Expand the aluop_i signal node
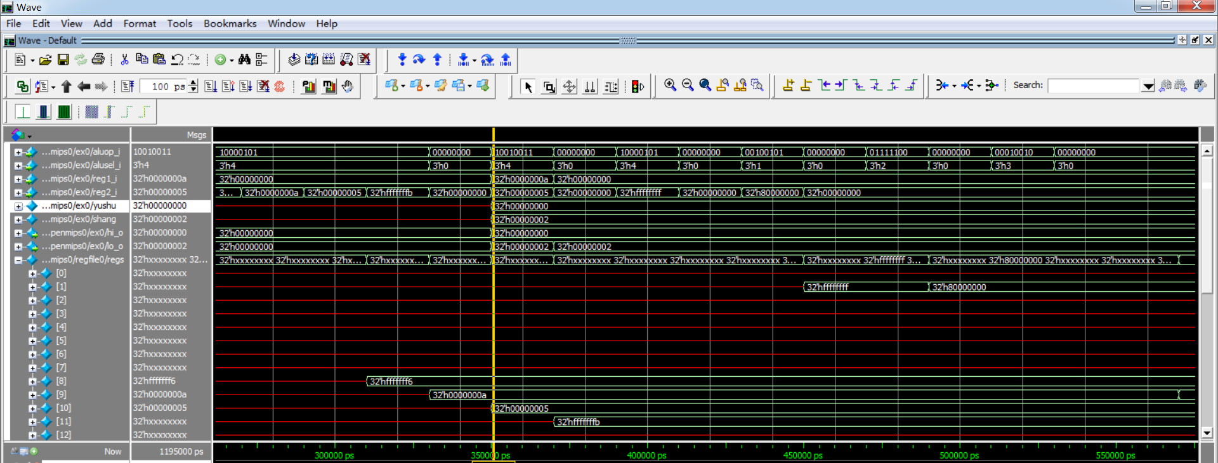Viewport: 1218px width, 463px height. point(18,152)
